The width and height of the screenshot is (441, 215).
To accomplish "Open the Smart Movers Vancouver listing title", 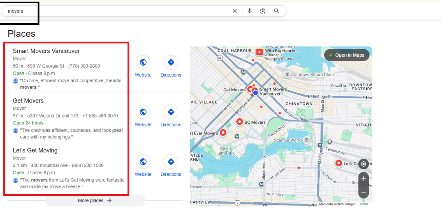I will [47, 51].
